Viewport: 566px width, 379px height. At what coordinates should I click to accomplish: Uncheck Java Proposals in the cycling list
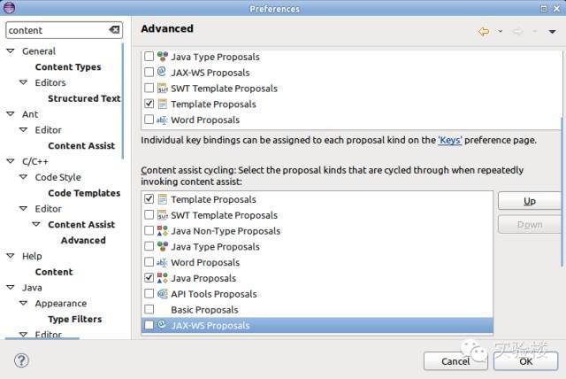pyautogui.click(x=149, y=278)
